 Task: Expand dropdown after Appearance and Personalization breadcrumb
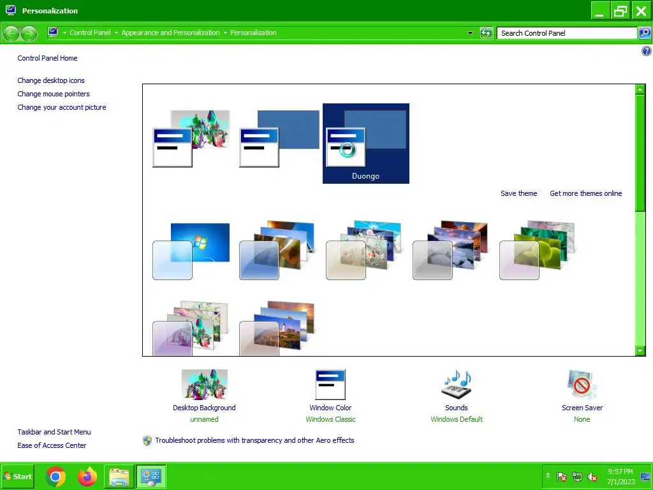point(225,33)
